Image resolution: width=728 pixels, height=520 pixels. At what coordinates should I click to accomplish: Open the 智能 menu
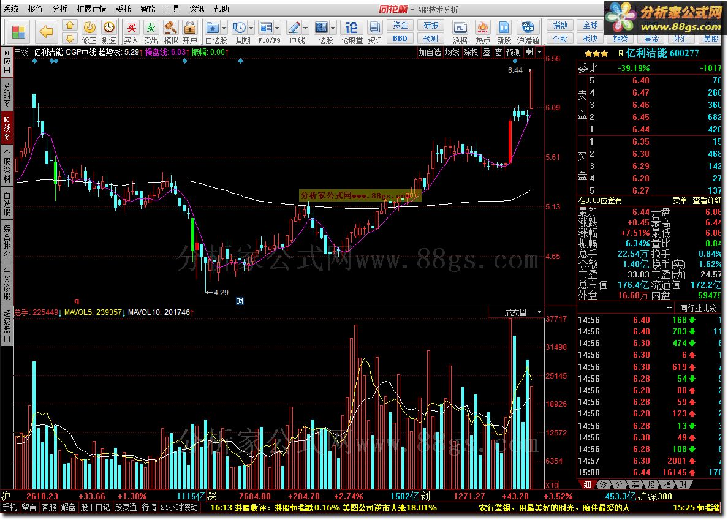(148, 9)
